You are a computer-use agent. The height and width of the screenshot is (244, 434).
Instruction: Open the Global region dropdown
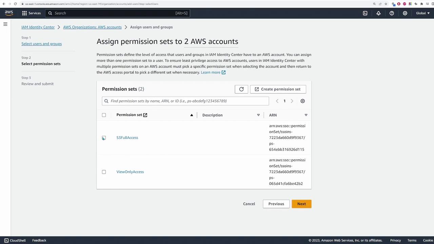[x=422, y=13]
